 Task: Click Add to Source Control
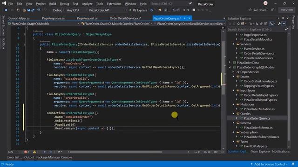tap(269, 164)
